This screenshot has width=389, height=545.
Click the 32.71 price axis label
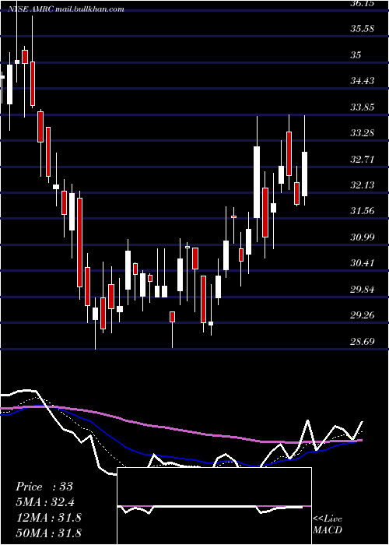(362, 160)
